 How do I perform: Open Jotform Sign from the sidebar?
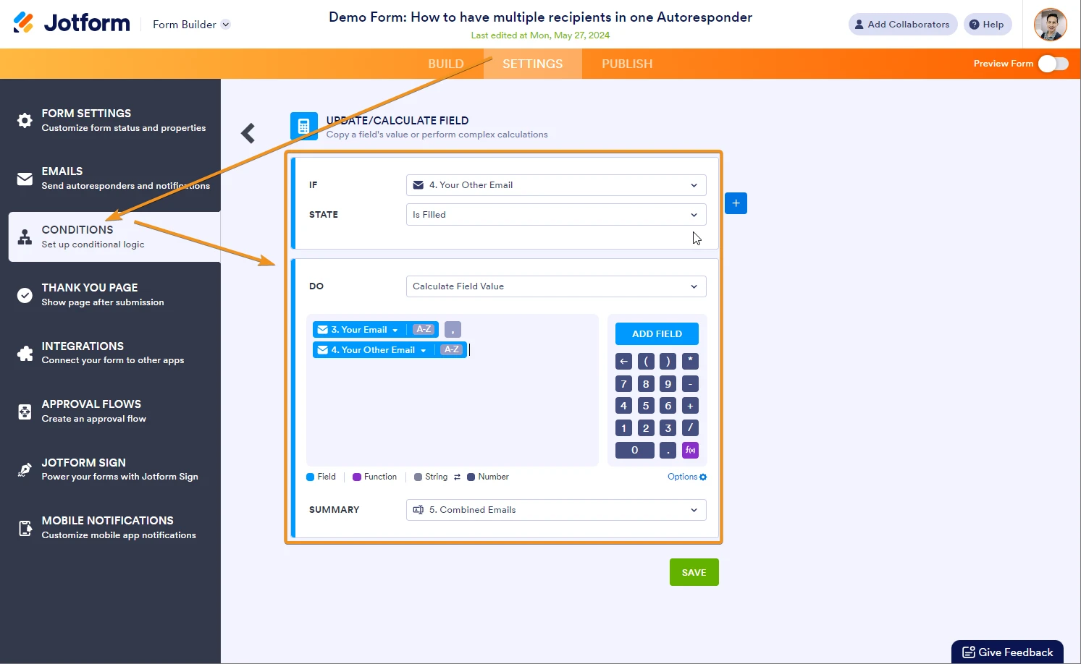click(x=24, y=469)
